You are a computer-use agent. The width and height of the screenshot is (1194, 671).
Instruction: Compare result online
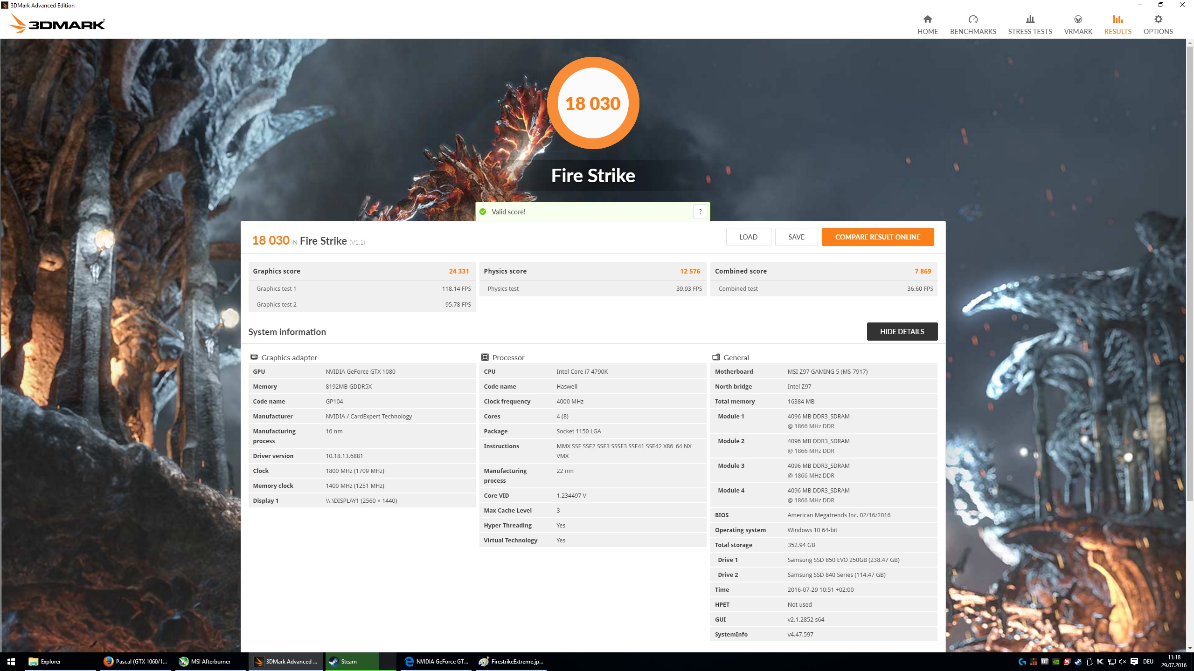click(x=877, y=237)
